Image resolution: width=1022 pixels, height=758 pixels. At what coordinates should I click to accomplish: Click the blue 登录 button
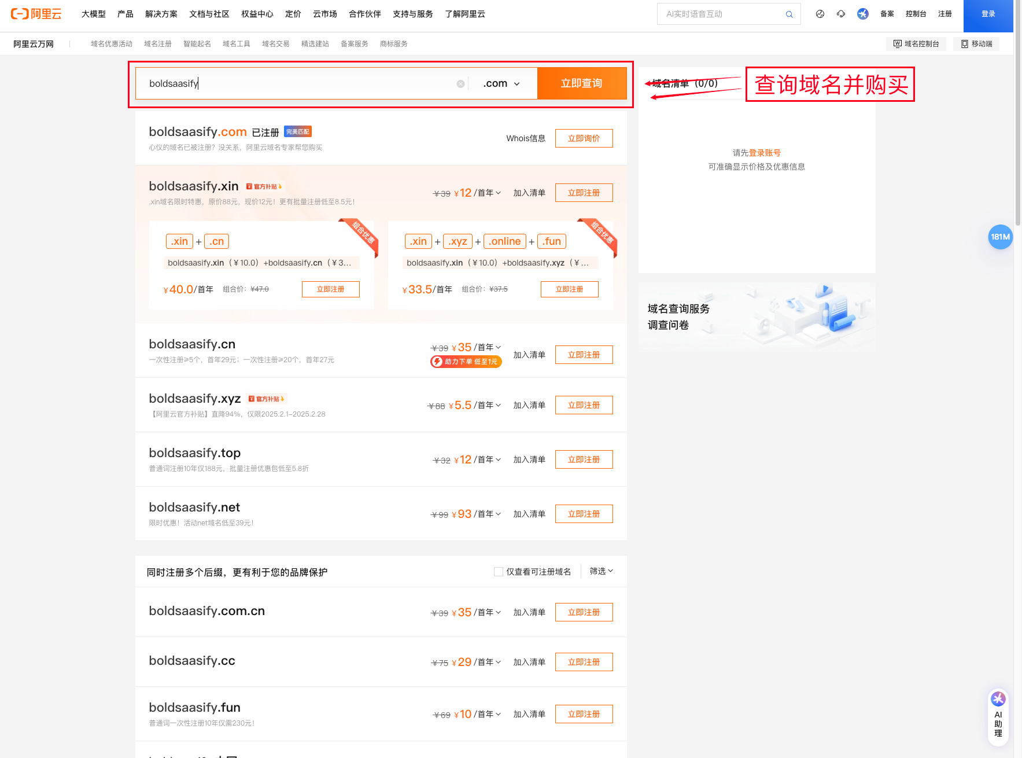point(988,16)
